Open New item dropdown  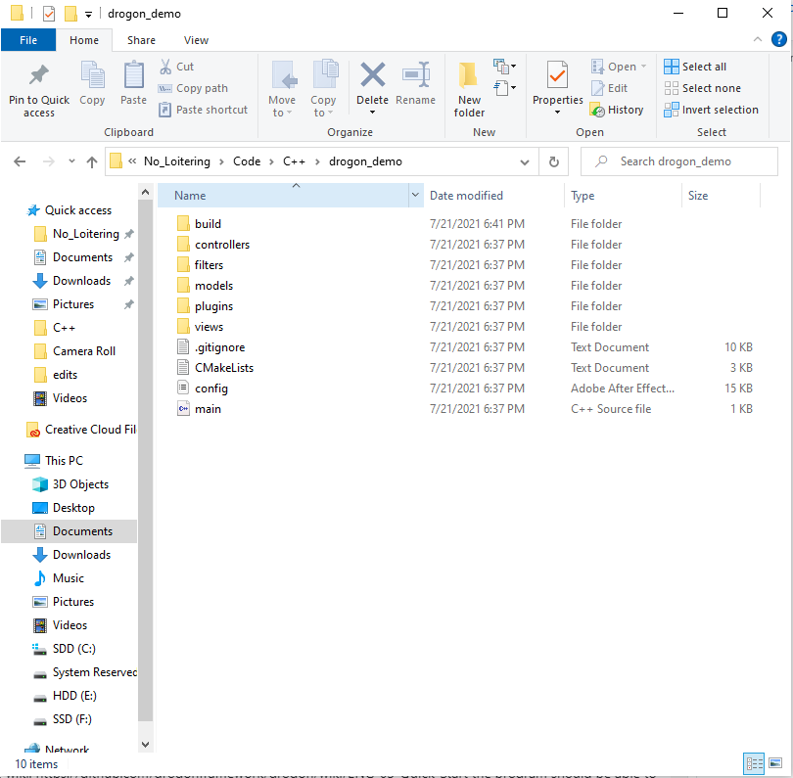click(505, 67)
